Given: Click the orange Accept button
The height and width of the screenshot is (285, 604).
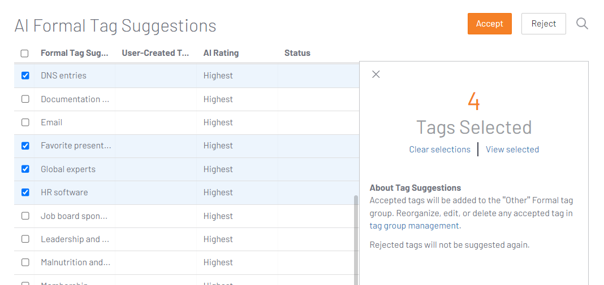Looking at the screenshot, I should click(x=489, y=24).
